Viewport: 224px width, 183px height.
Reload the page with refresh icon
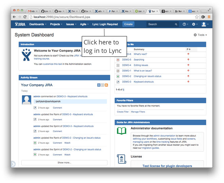coord(25,17)
